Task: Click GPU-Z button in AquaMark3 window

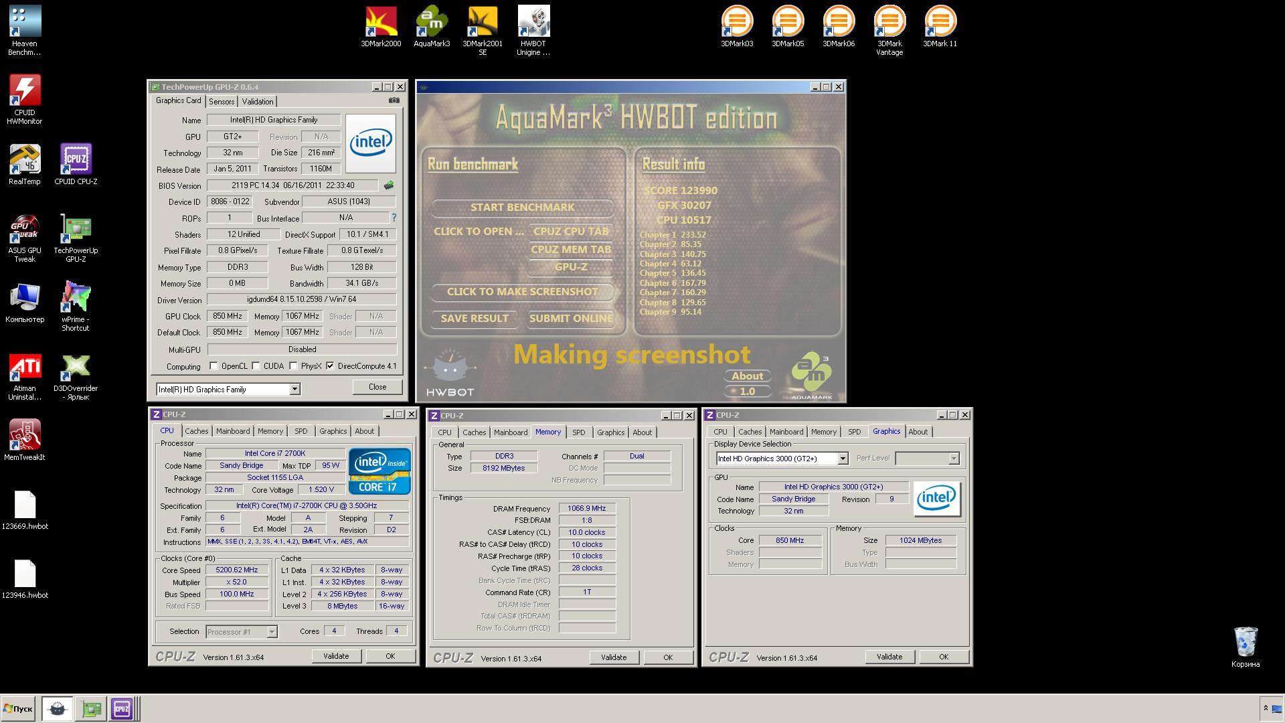Action: [x=571, y=267]
